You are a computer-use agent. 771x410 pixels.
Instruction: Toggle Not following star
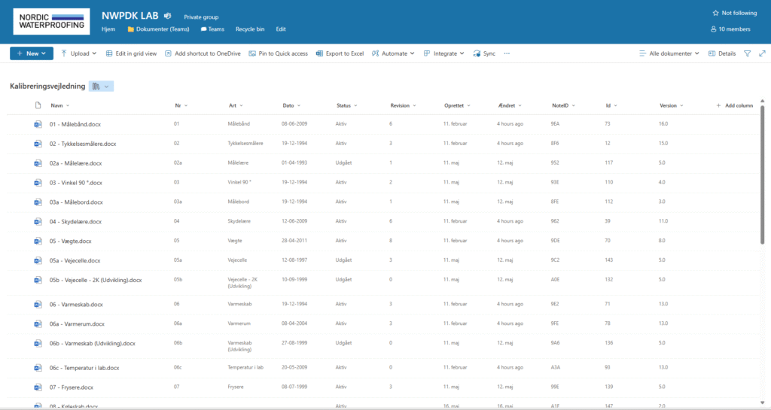pyautogui.click(x=734, y=13)
